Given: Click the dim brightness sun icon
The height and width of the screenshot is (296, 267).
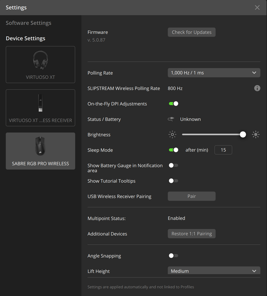Looking at the screenshot, I should pyautogui.click(x=172, y=134).
